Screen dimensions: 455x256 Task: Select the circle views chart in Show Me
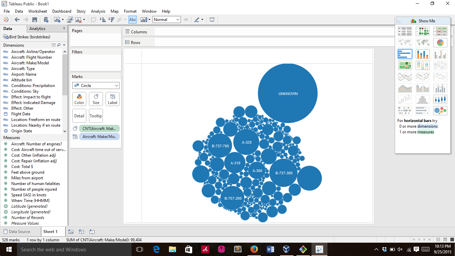coord(423,65)
